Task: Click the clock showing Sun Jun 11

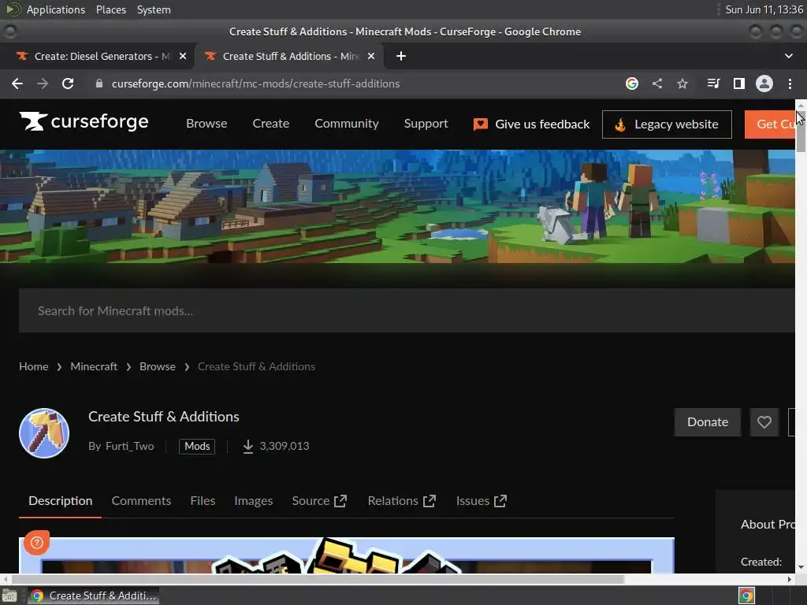Action: [764, 9]
